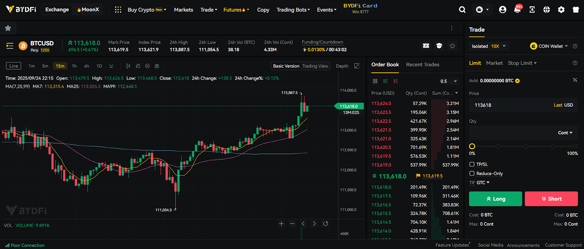Switch chart to Trading View version
The width and height of the screenshot is (584, 249).
(x=315, y=66)
